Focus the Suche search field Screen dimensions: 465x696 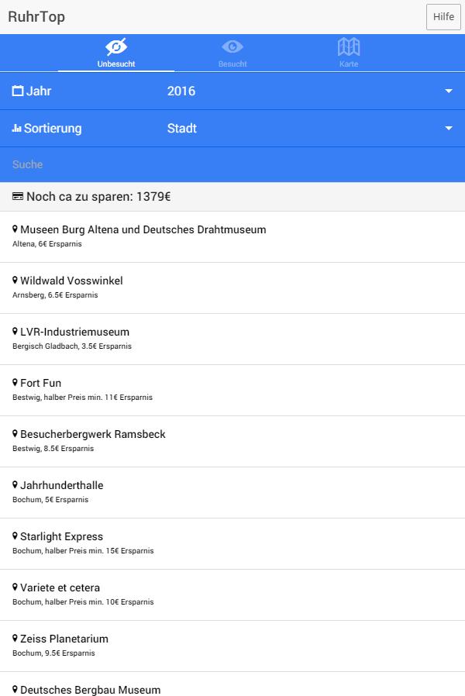[x=232, y=164]
